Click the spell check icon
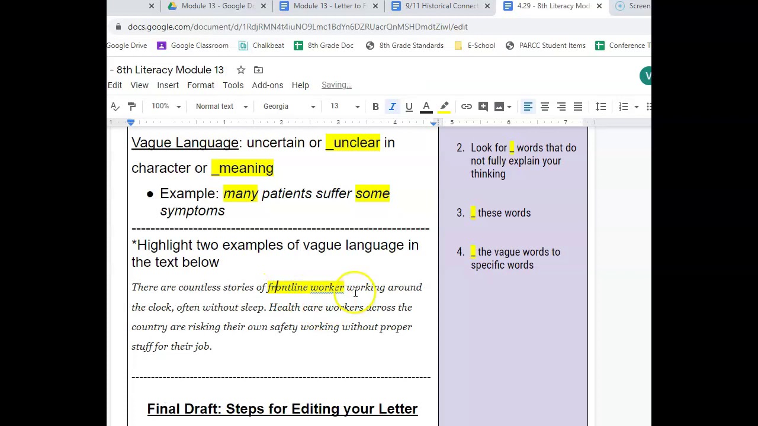Viewport: 758px width, 426px height. click(115, 106)
